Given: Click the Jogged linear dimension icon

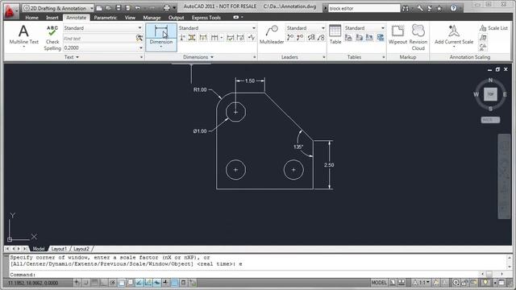Looking at the screenshot, I should point(252,38).
